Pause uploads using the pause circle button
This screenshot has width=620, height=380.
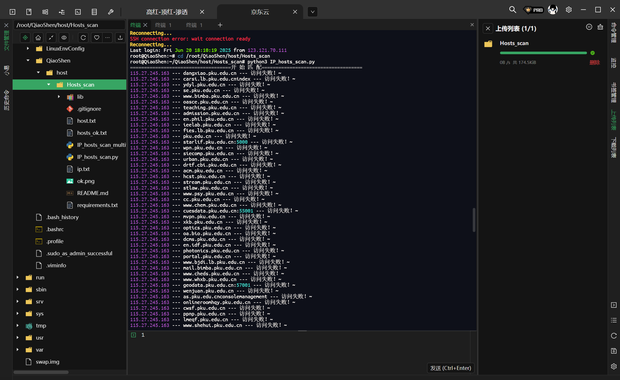[x=589, y=27]
